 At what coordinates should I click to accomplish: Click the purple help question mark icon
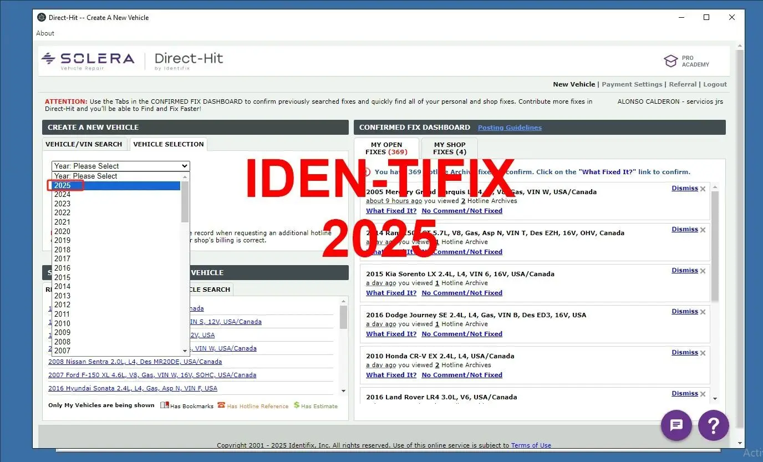pyautogui.click(x=713, y=425)
